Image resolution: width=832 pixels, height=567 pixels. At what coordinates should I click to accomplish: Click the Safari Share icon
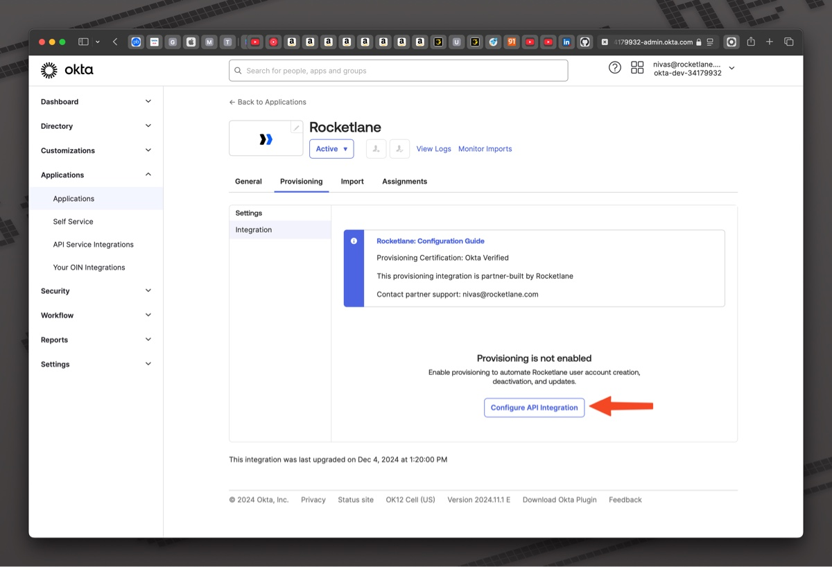click(x=751, y=42)
